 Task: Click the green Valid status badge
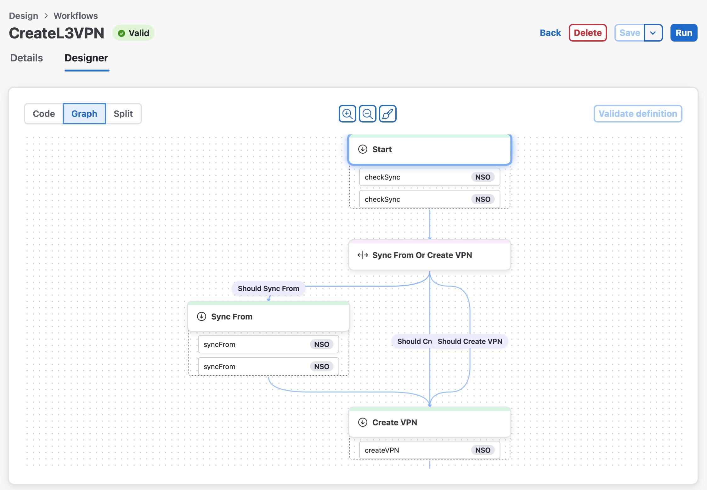click(133, 33)
